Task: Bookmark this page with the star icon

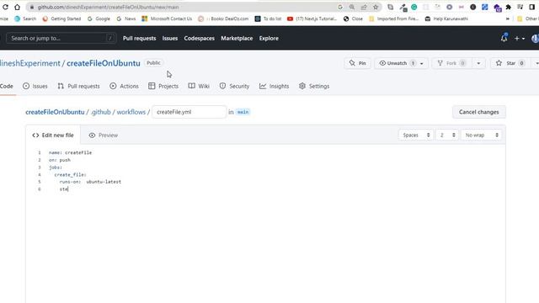Action: click(x=376, y=7)
